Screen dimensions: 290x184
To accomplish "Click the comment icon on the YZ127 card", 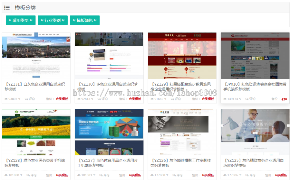I will pyautogui.click(x=101, y=175).
